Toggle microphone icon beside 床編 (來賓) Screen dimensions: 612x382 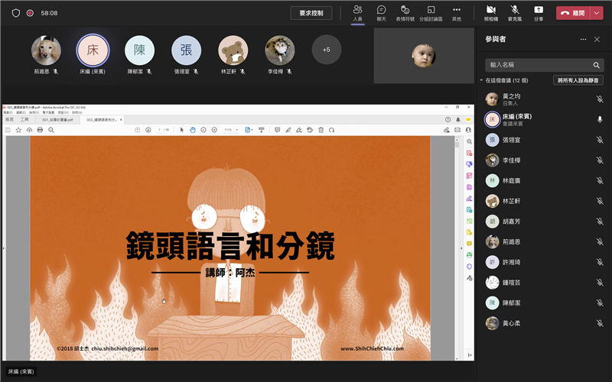[600, 119]
